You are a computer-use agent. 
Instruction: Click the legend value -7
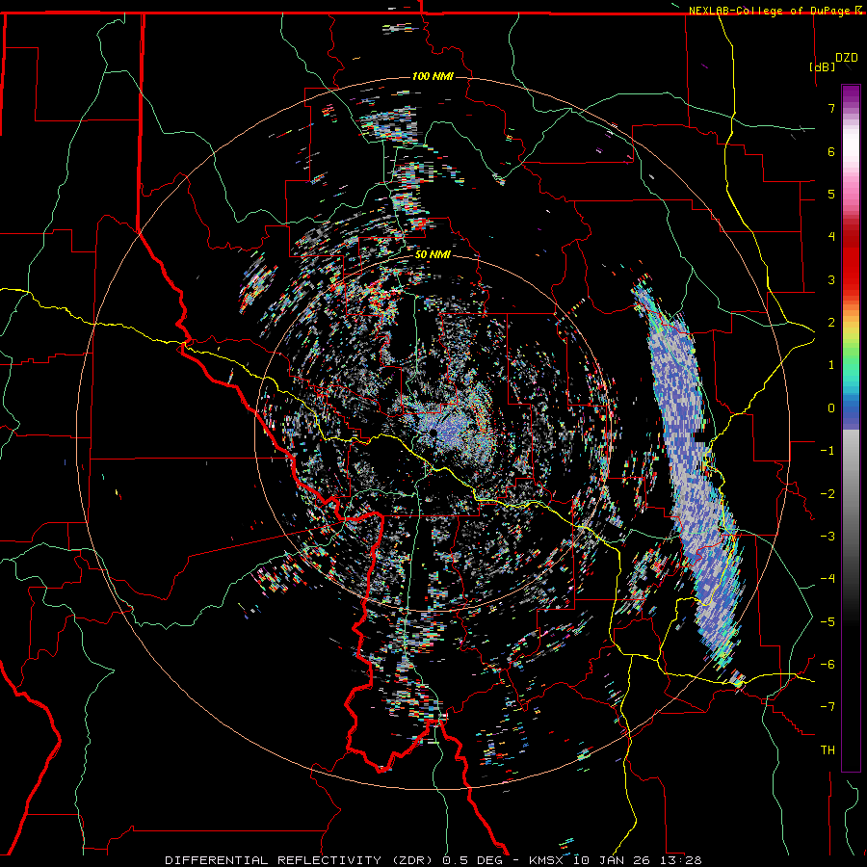(828, 707)
